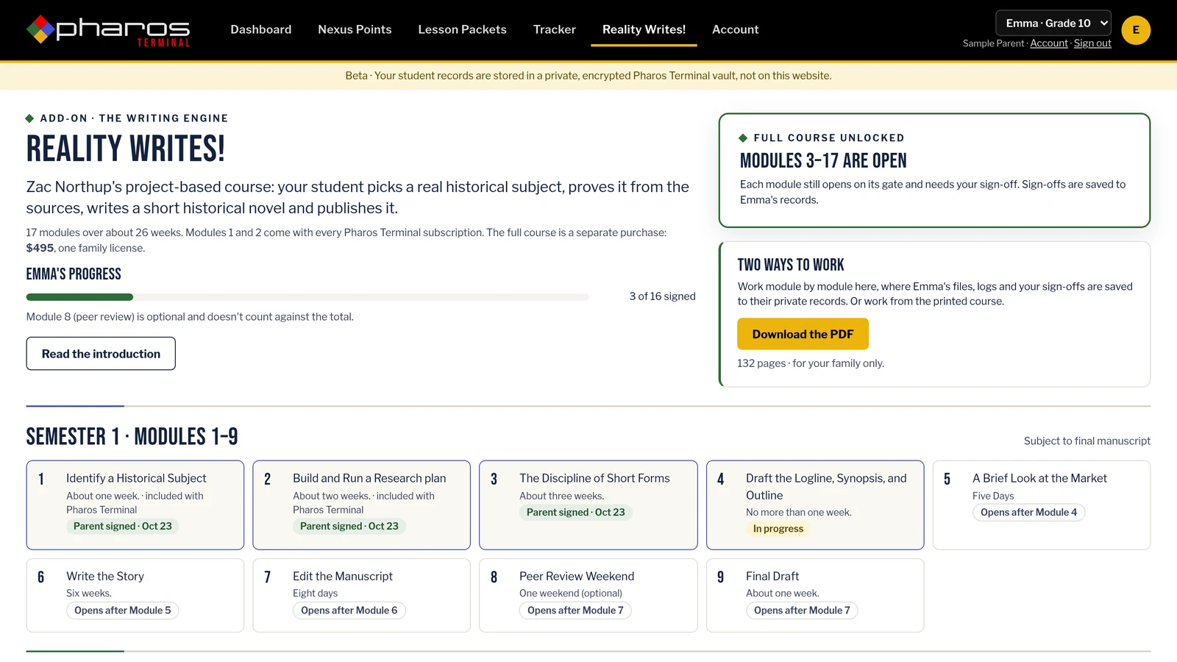Click the '132 pages · for your family only.' text
The image size is (1177, 662).
(x=811, y=363)
